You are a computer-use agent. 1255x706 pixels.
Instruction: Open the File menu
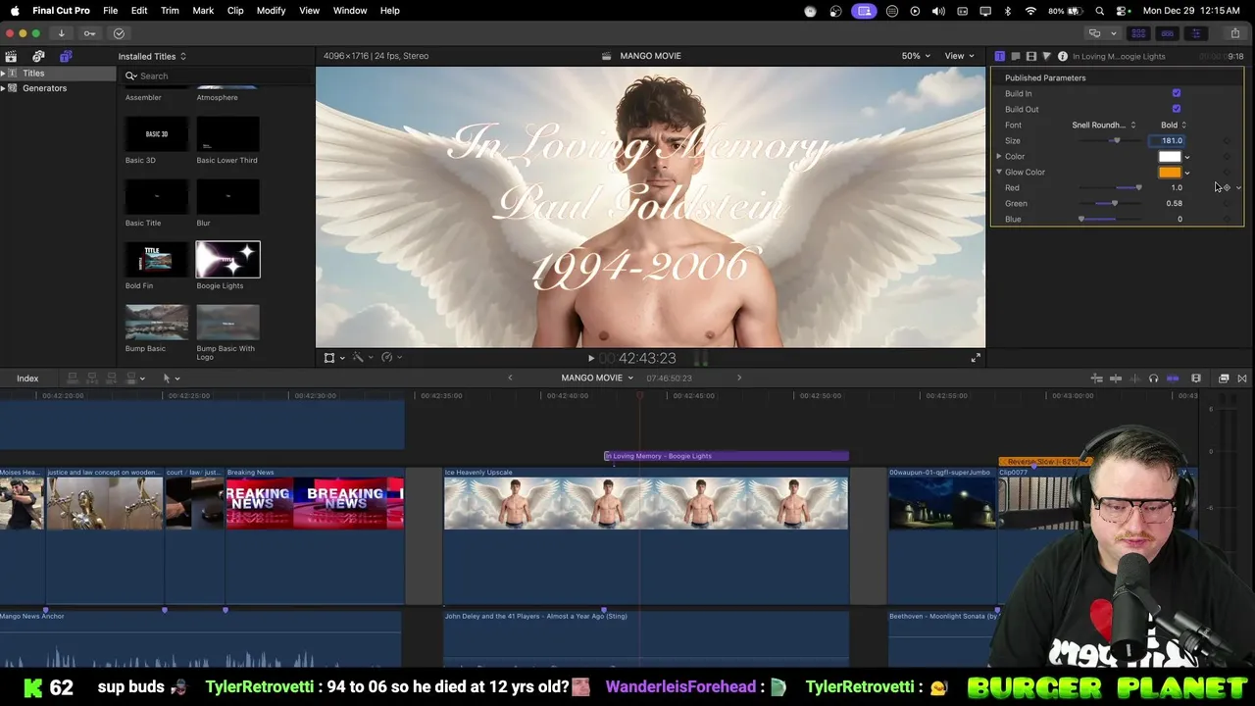[110, 11]
